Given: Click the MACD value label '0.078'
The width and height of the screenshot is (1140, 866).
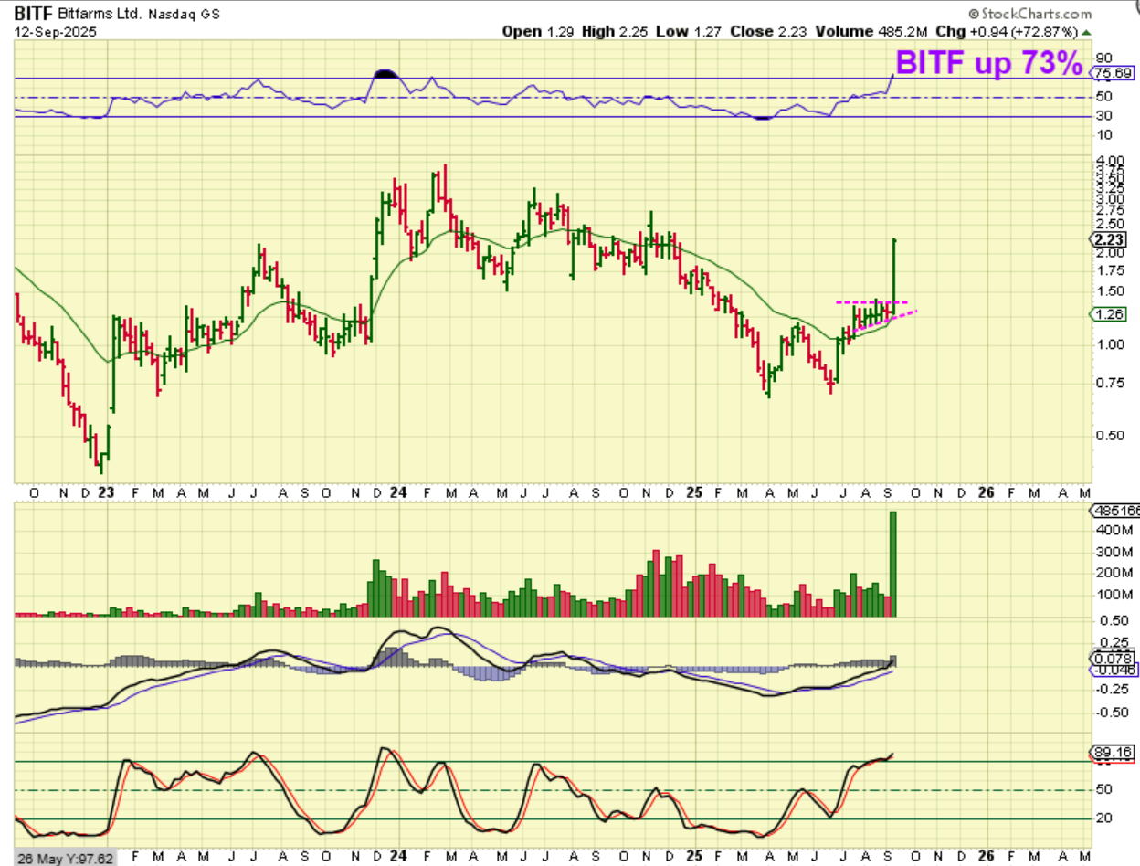Looking at the screenshot, I should [x=1114, y=658].
